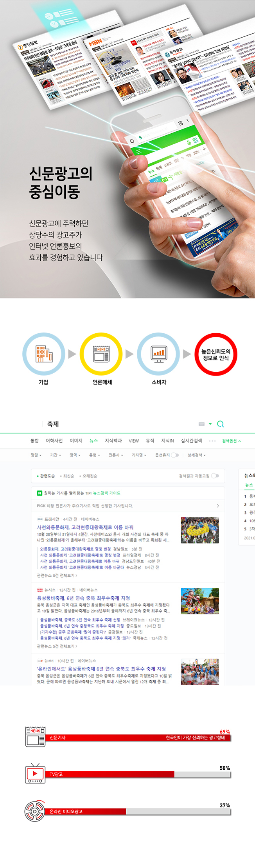Screen dimensions: 255x854
Task: Open the 유형 dropdown
Action: point(94,455)
